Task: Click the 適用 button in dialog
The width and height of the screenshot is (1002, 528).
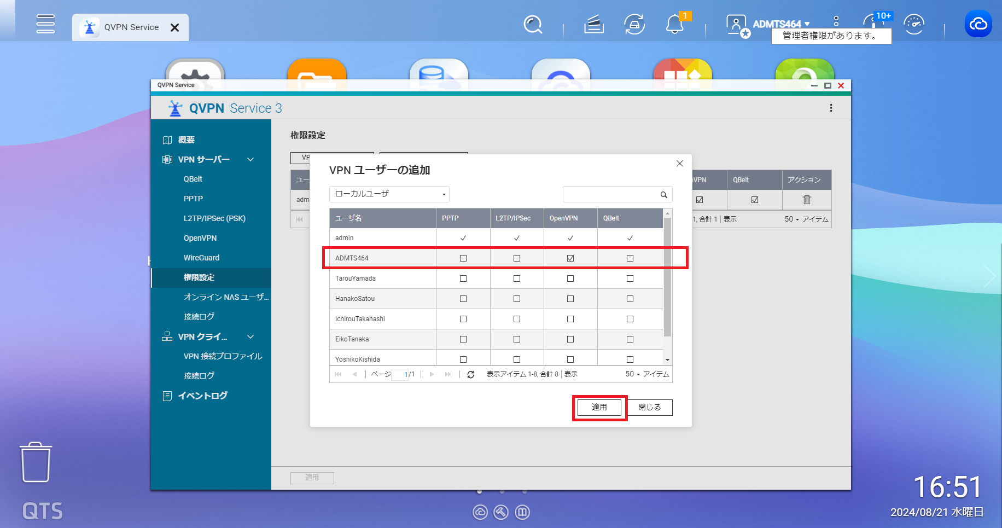Action: 599,407
